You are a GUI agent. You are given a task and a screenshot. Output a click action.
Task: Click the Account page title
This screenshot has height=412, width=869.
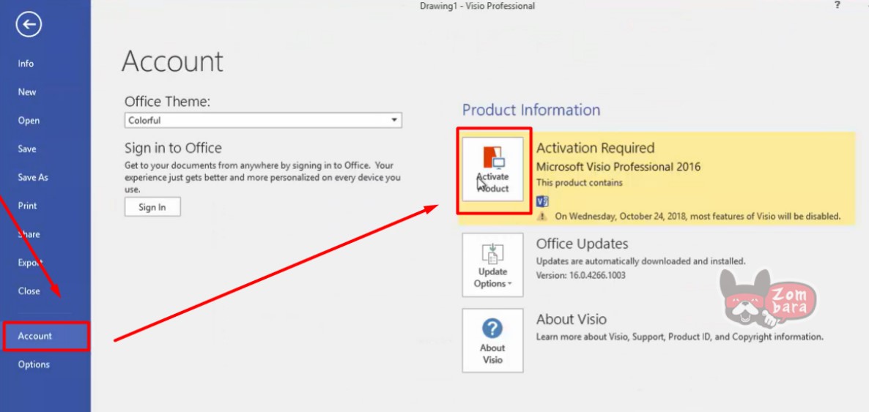[x=172, y=61]
